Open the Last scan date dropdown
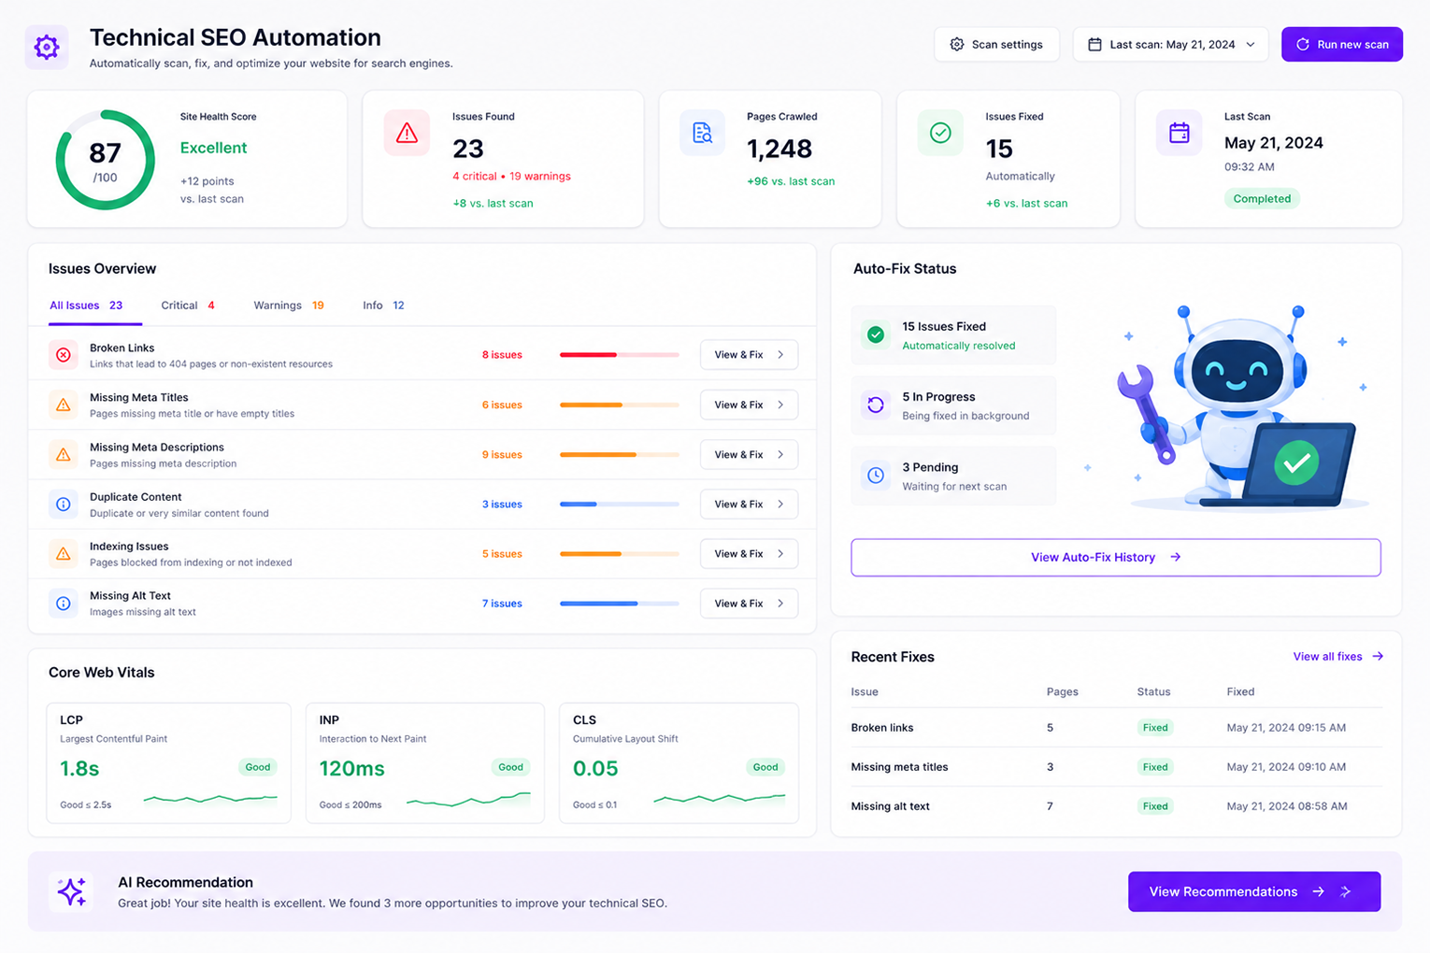 pyautogui.click(x=1170, y=44)
